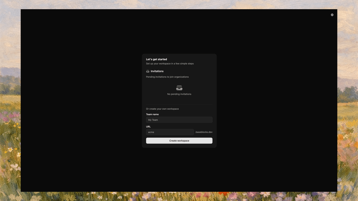Click the meadow painting wallpaper below the window
Image resolution: width=358 pixels, height=201 pixels.
(x=179, y=196)
